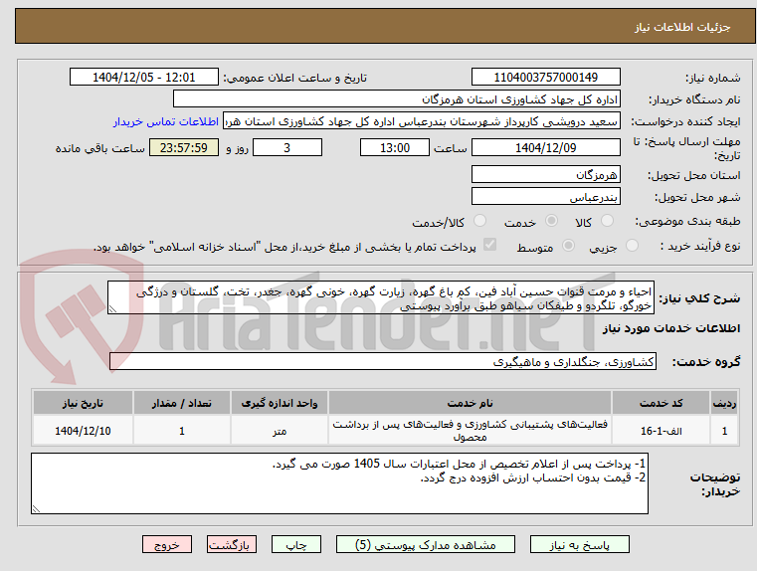Click the deadline date field 1404/12/09

click(545, 147)
